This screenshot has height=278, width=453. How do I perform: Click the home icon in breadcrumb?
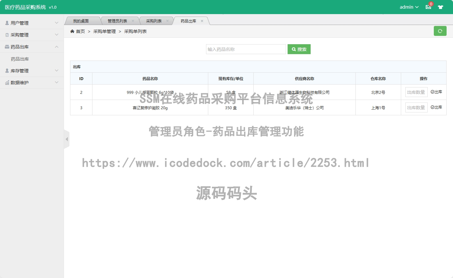[72, 31]
